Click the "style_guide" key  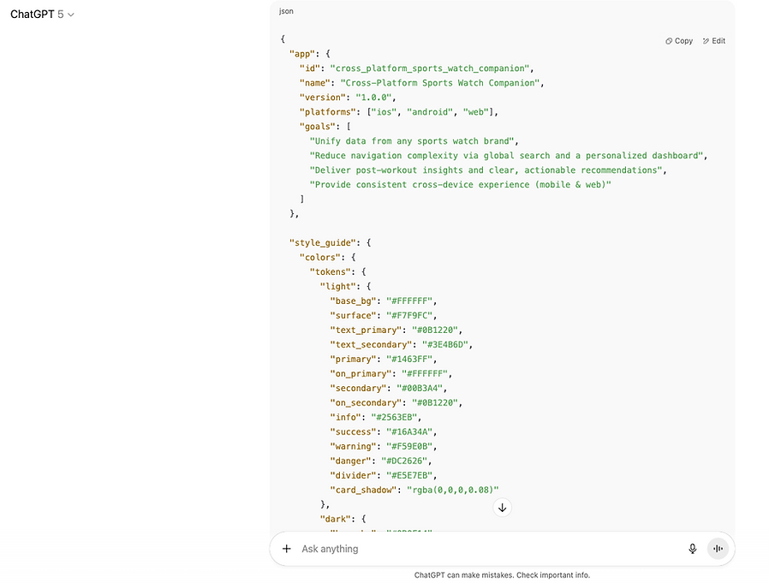(322, 243)
